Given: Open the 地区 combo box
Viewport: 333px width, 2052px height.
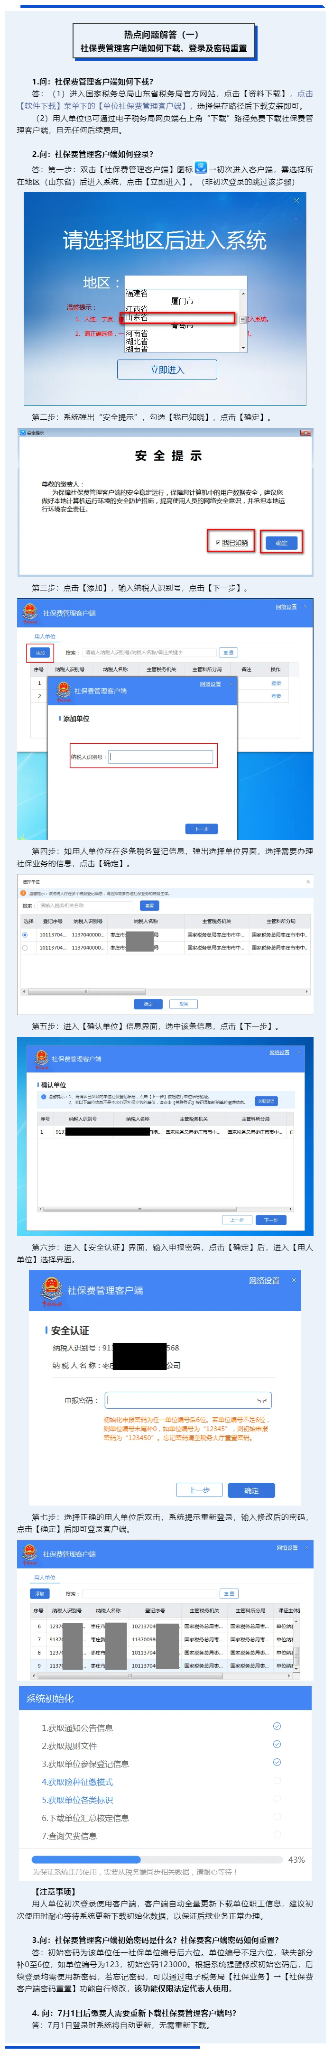Looking at the screenshot, I should (x=185, y=282).
